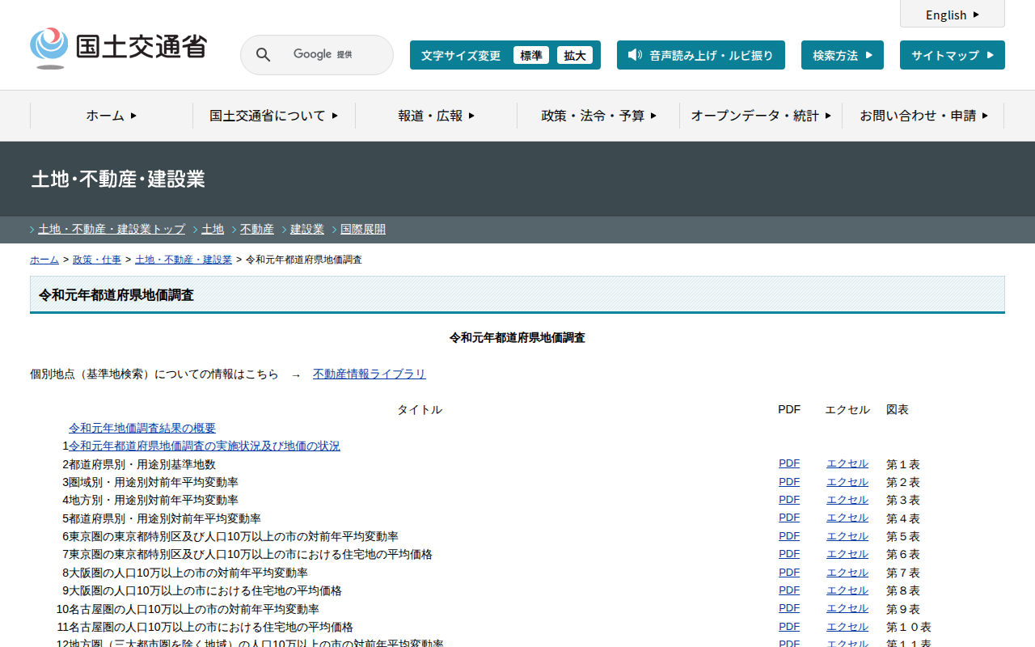Open the お問い合わせ・申請 menu

(923, 116)
